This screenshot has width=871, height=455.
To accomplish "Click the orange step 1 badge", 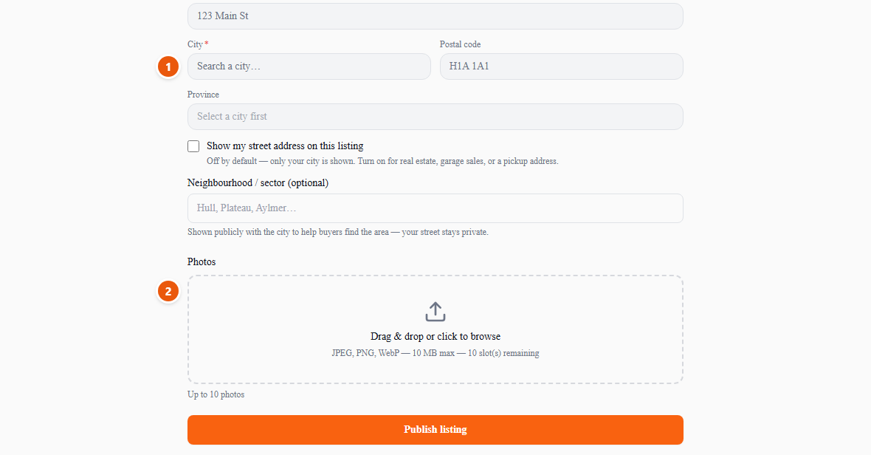I will coord(168,66).
